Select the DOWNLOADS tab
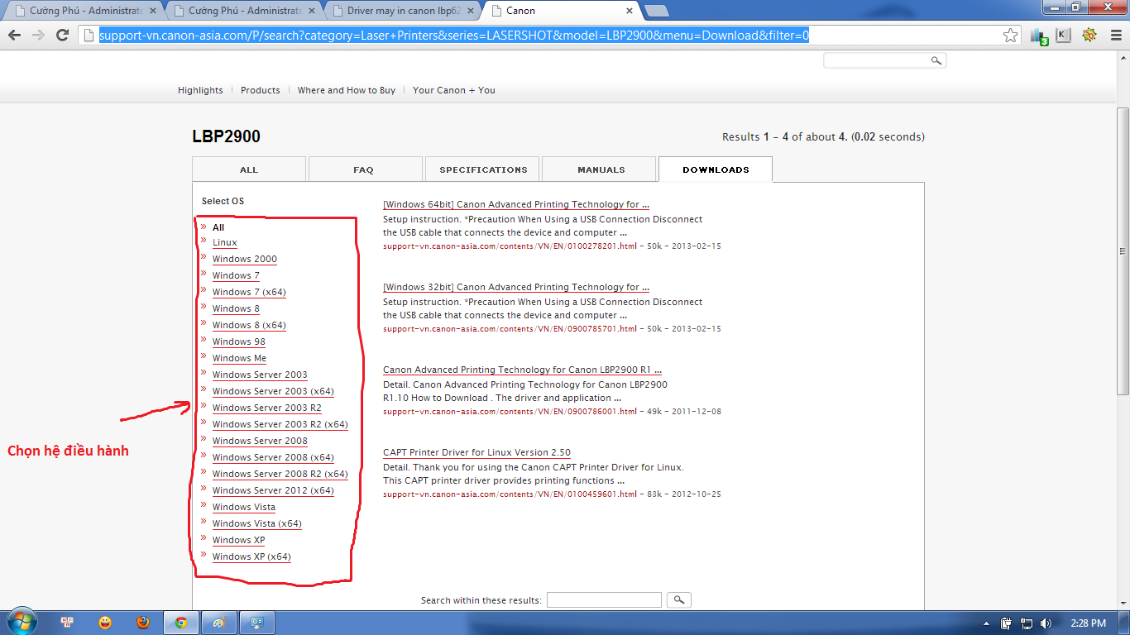Image resolution: width=1130 pixels, height=635 pixels. point(716,169)
